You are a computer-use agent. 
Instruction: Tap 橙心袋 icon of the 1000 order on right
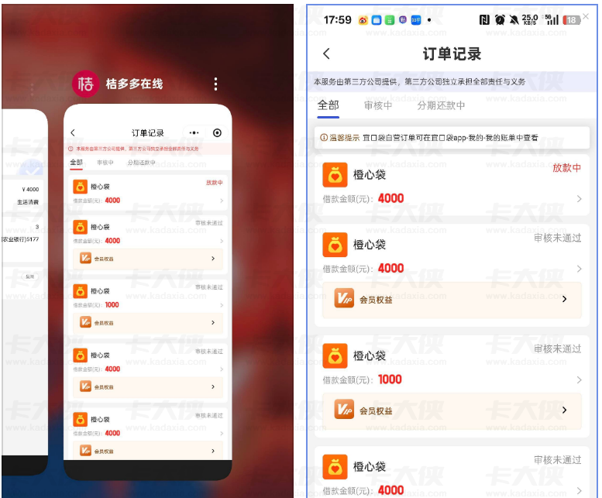click(x=335, y=356)
